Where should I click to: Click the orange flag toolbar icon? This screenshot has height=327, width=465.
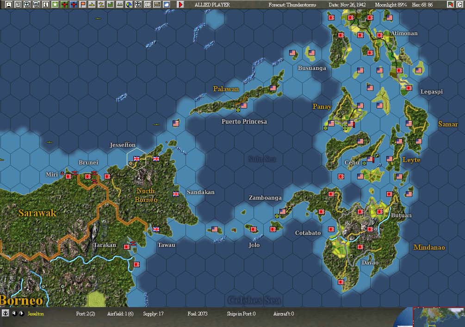(x=83, y=5)
